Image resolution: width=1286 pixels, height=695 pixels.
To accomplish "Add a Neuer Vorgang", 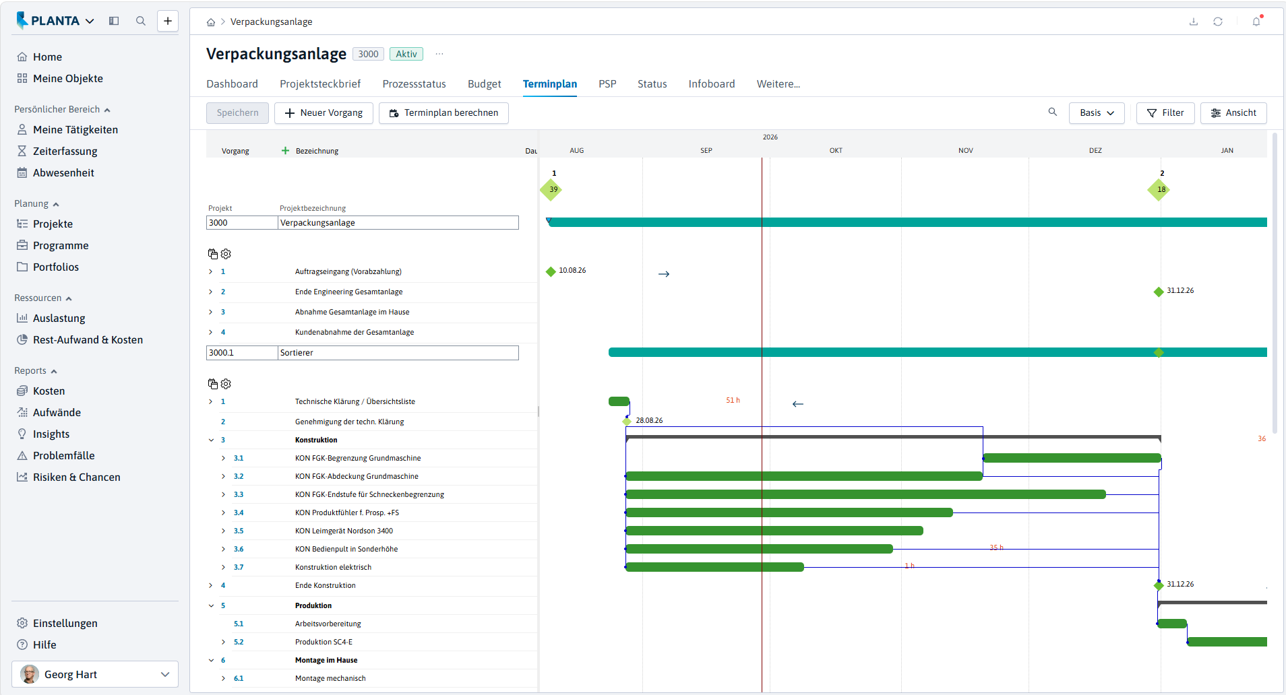I will click(x=324, y=113).
